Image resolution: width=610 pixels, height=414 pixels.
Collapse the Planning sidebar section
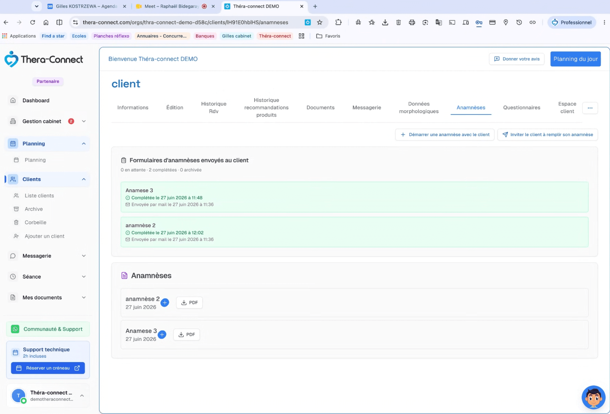pos(84,143)
